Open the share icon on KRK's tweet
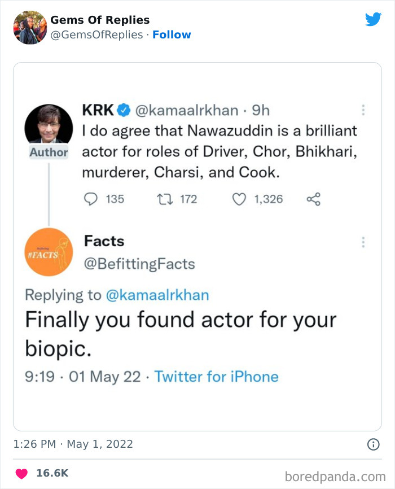395x489 pixels. tap(314, 199)
